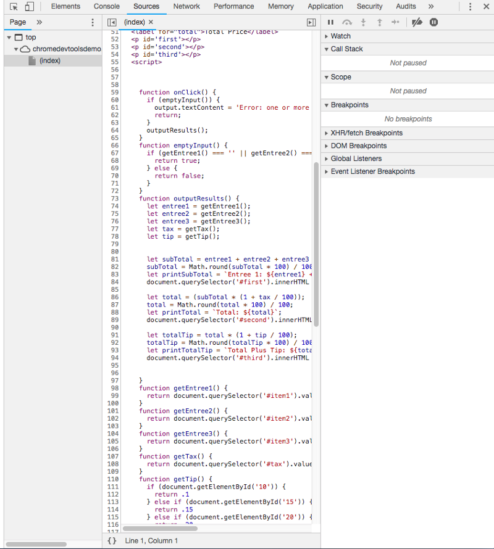Toggle deactivate breakpoints
Screen dimensions: 494x549
(417, 22)
